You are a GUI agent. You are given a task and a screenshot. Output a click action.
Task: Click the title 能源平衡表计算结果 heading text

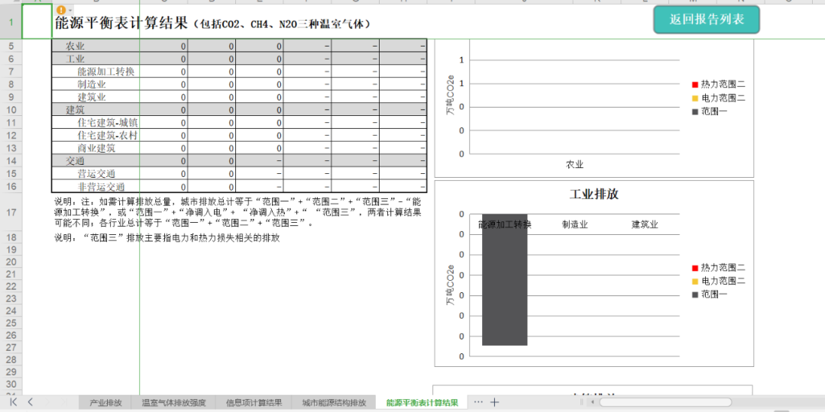tap(121, 23)
